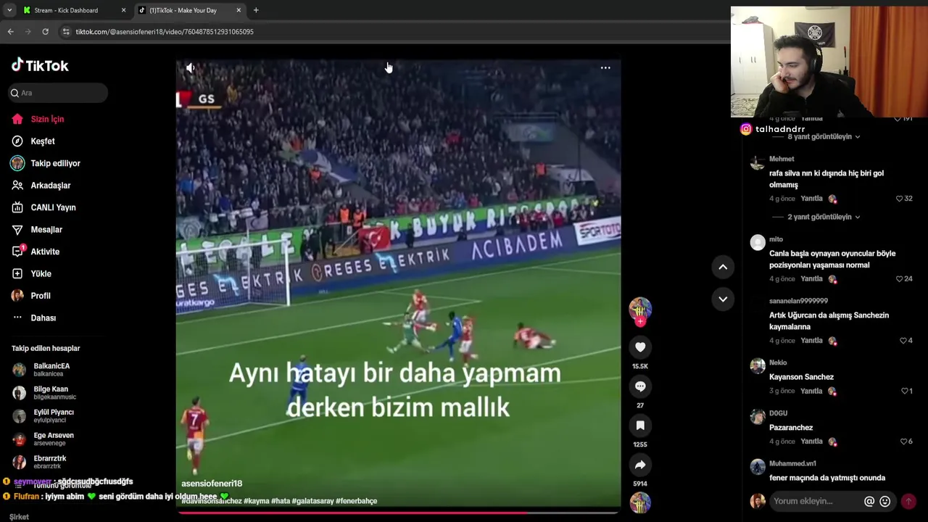
Task: Reply to Nekio's comment with Yanıtla
Action: click(x=811, y=391)
